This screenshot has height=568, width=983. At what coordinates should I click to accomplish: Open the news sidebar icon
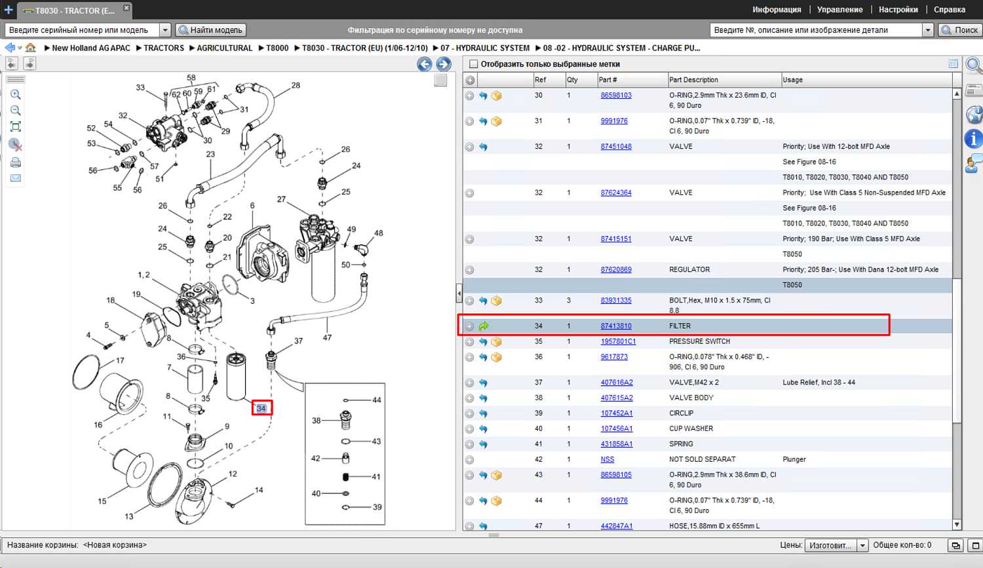tap(974, 90)
